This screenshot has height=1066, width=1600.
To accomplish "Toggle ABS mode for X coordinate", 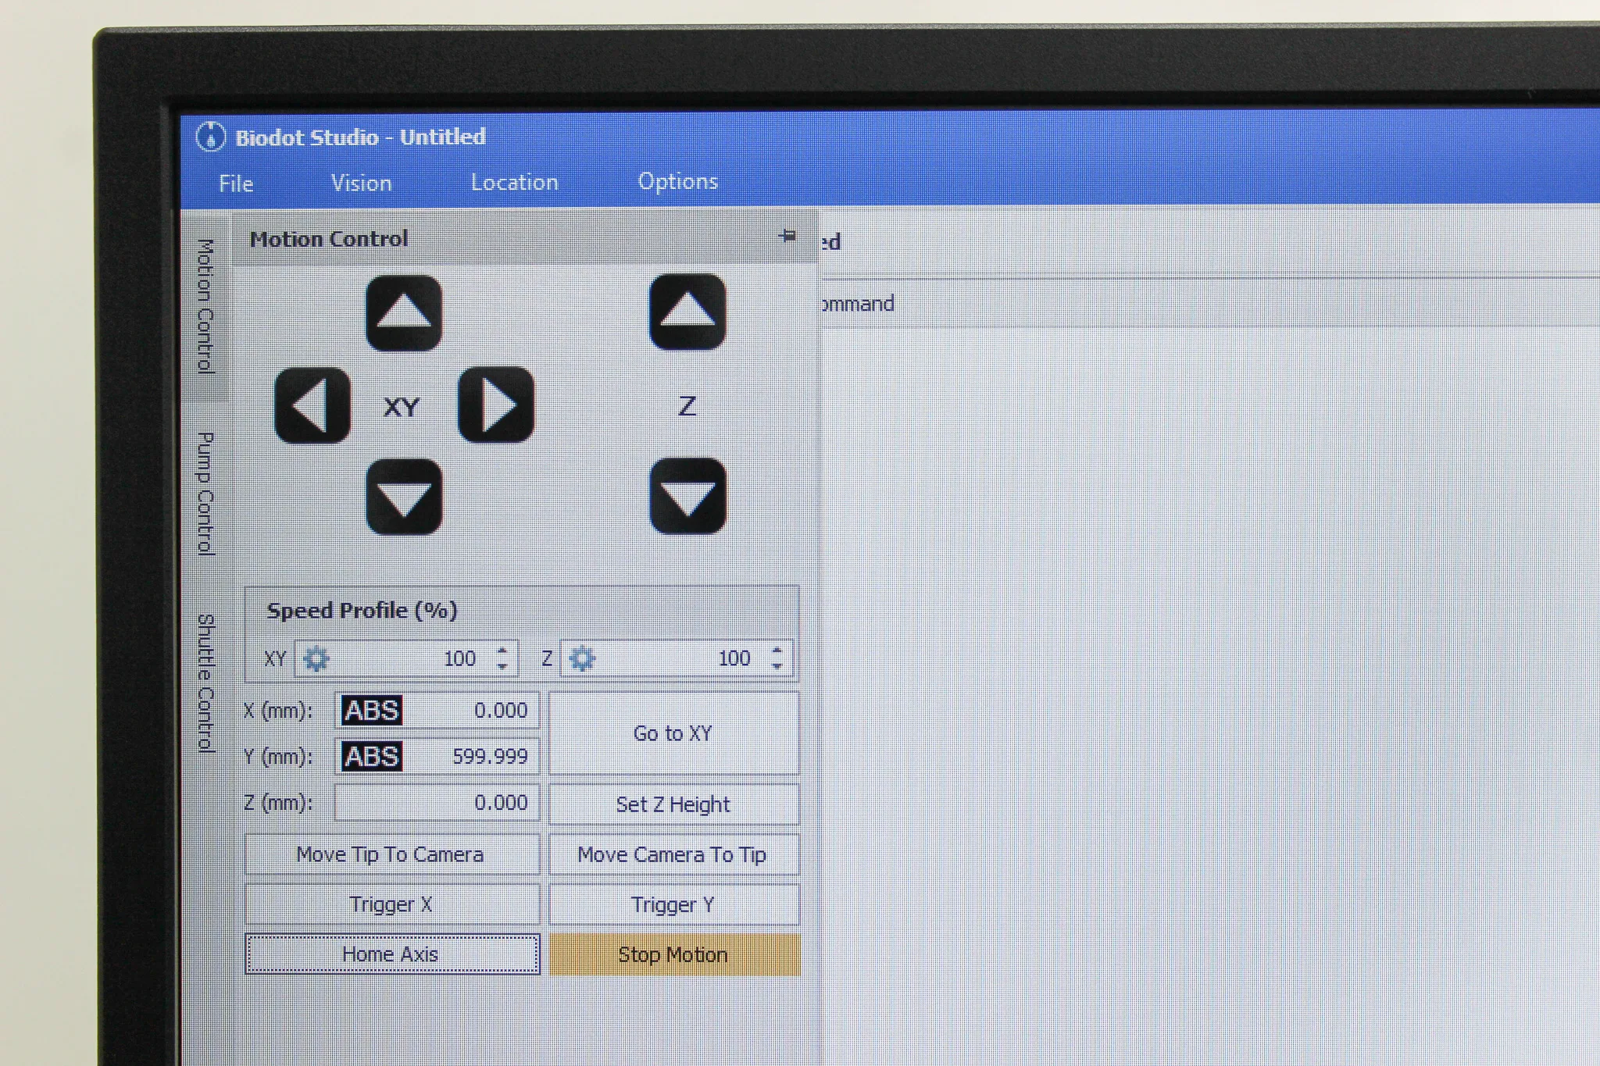I will click(371, 711).
